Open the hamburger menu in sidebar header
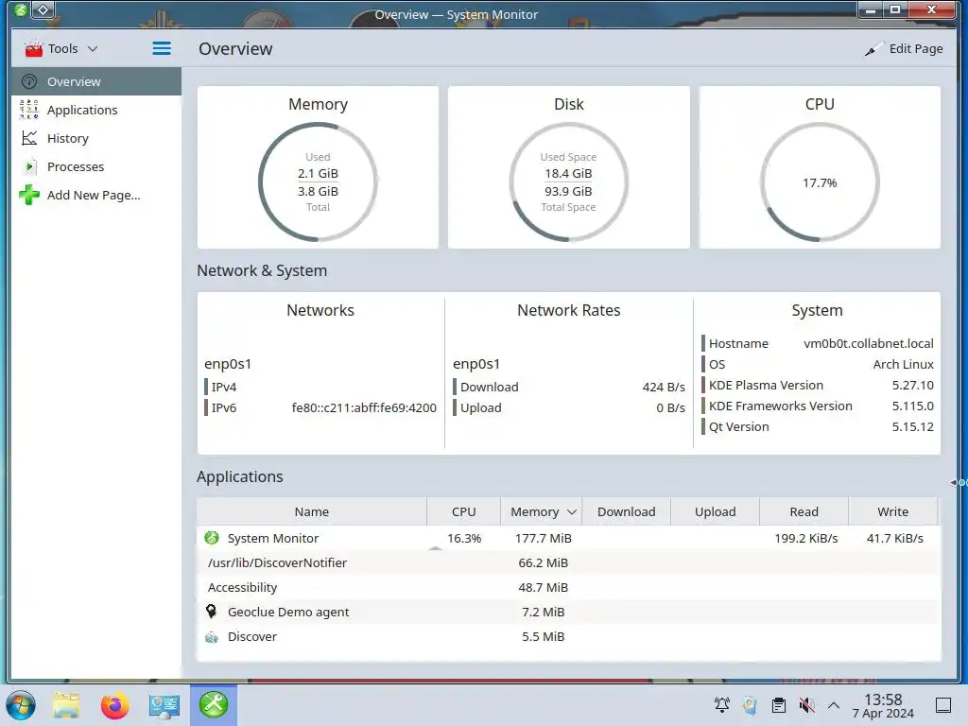The image size is (968, 726). (x=162, y=48)
